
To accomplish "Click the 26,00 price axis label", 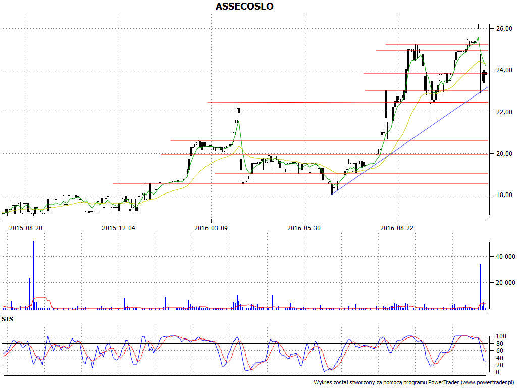I will pyautogui.click(x=504, y=29).
